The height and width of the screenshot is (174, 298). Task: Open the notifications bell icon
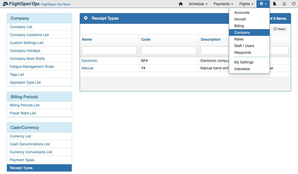284,4
